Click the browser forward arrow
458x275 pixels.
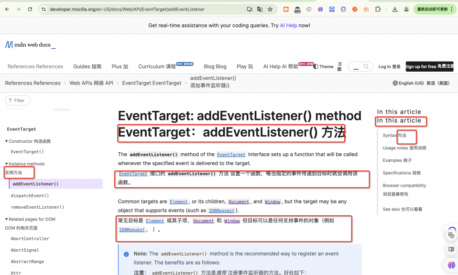click(x=18, y=10)
